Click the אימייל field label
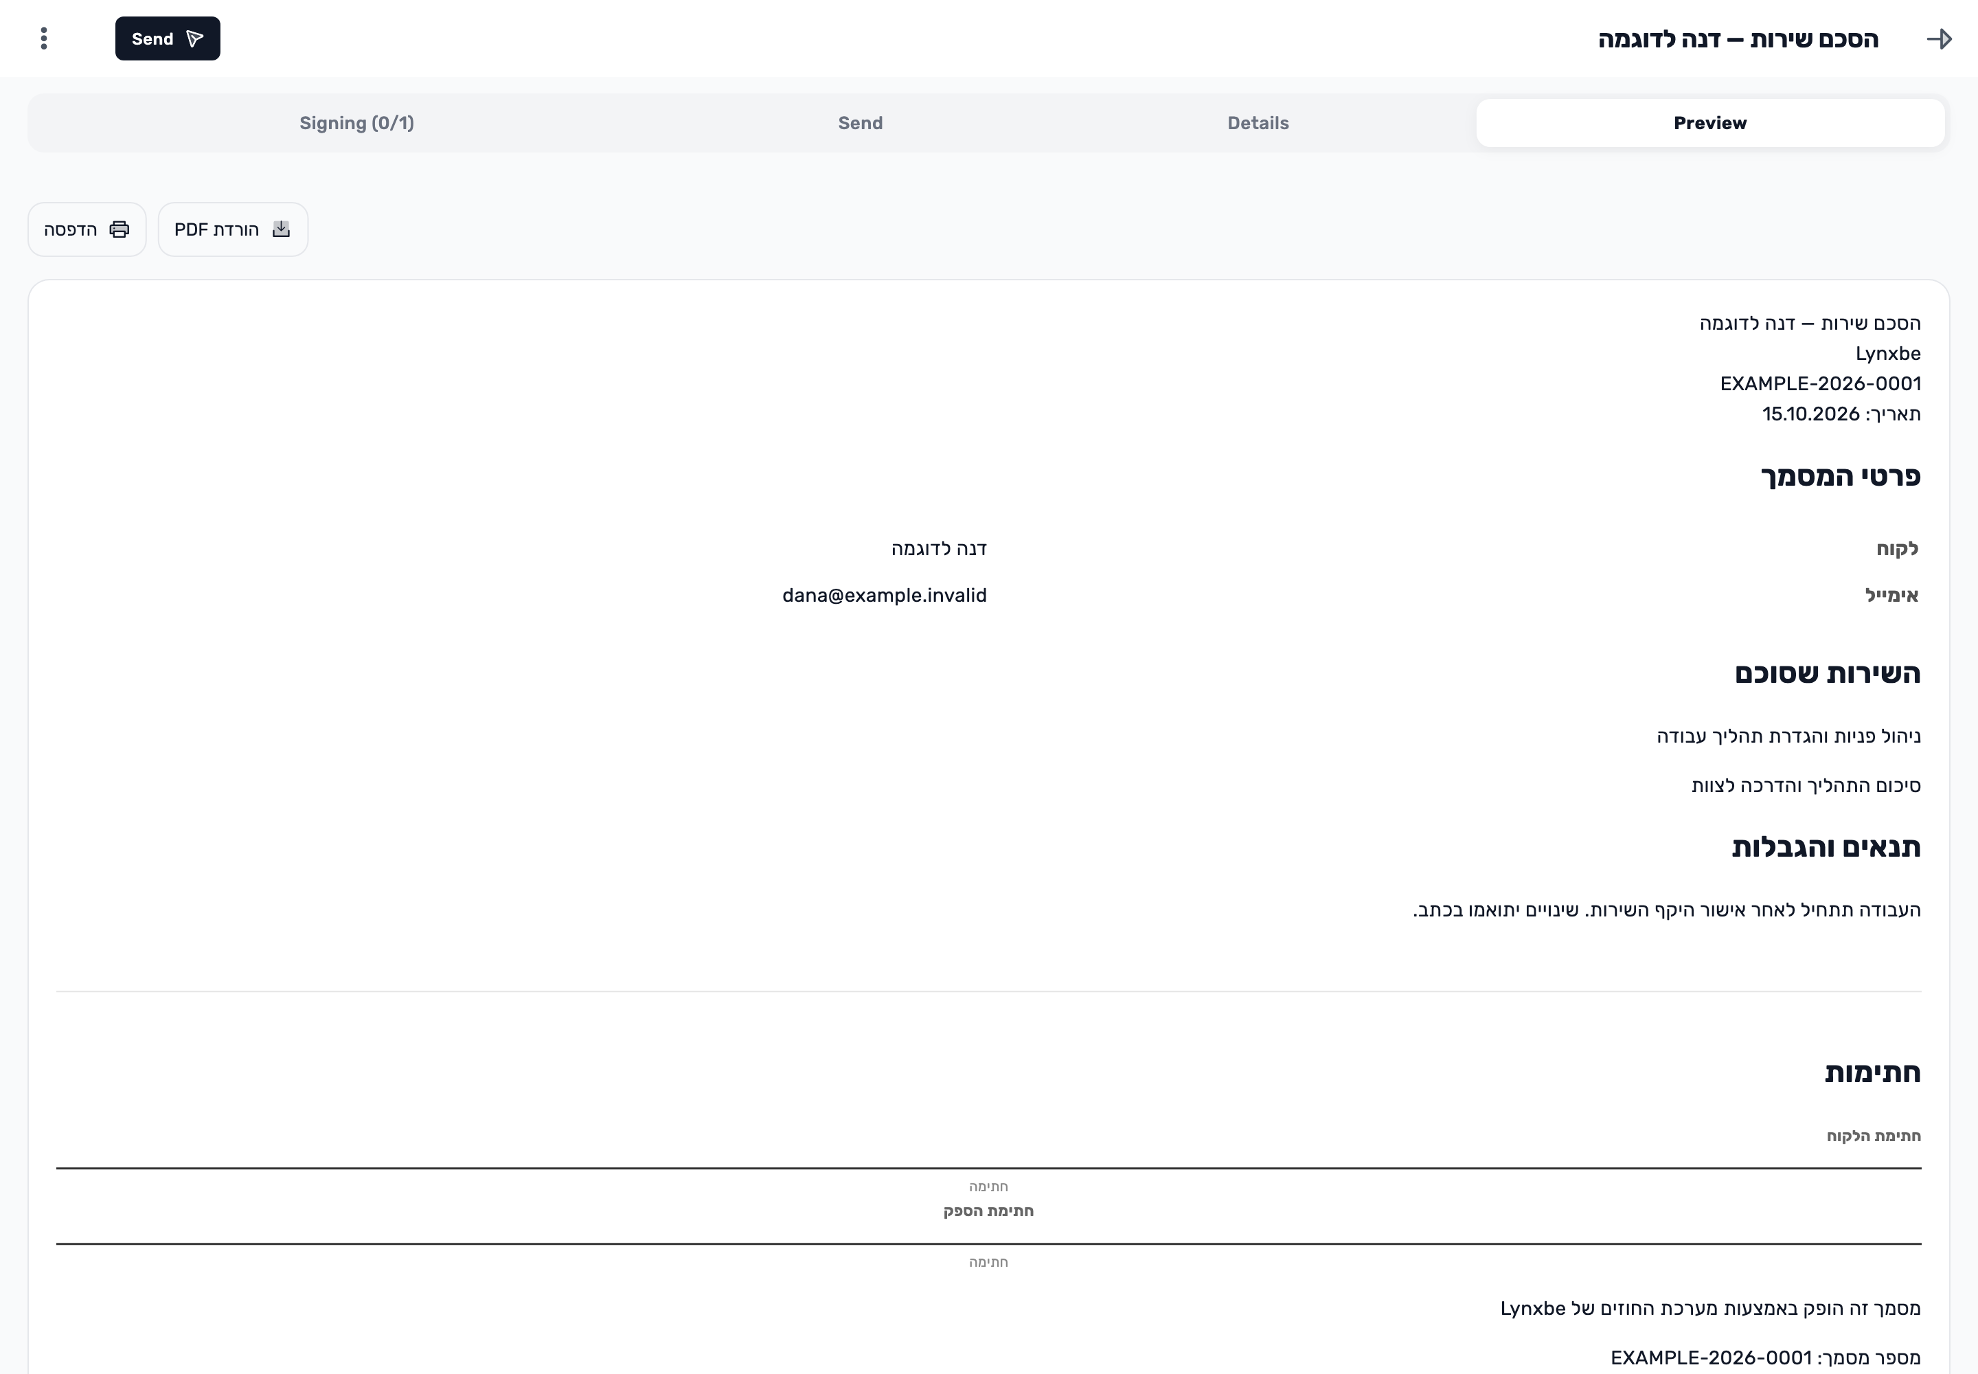This screenshot has width=1978, height=1374. point(1892,596)
